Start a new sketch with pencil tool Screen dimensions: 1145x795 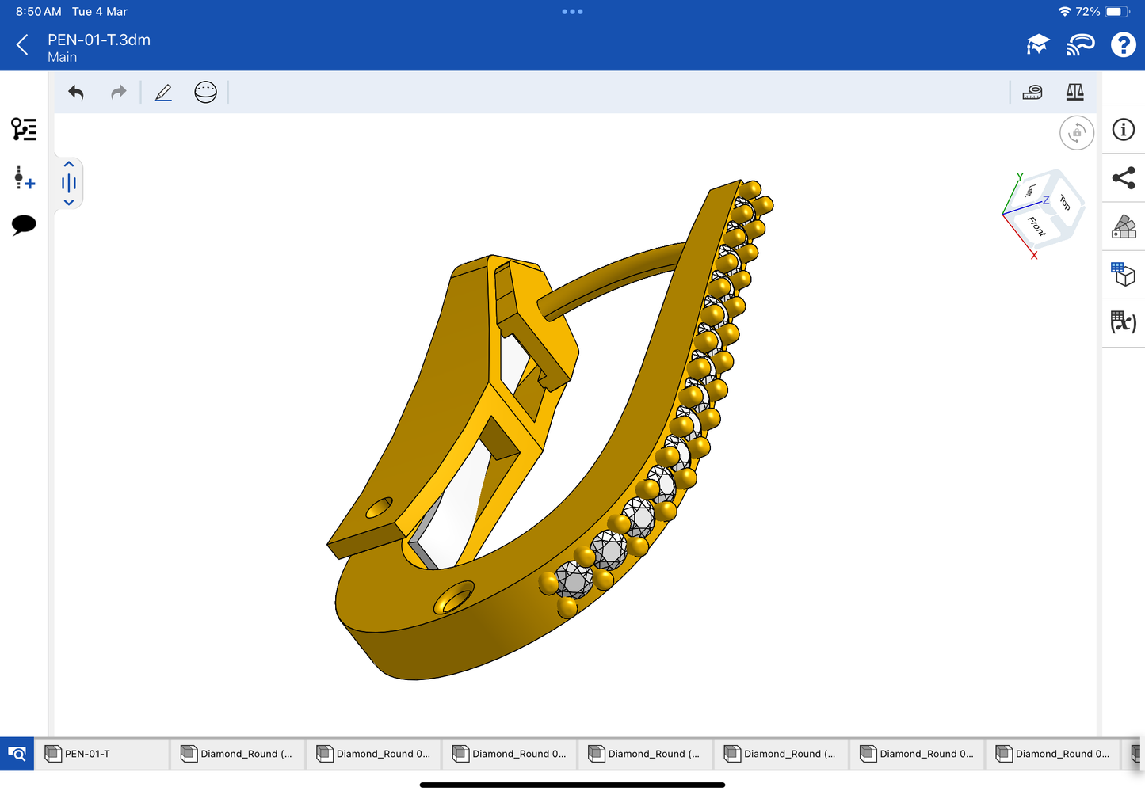163,93
